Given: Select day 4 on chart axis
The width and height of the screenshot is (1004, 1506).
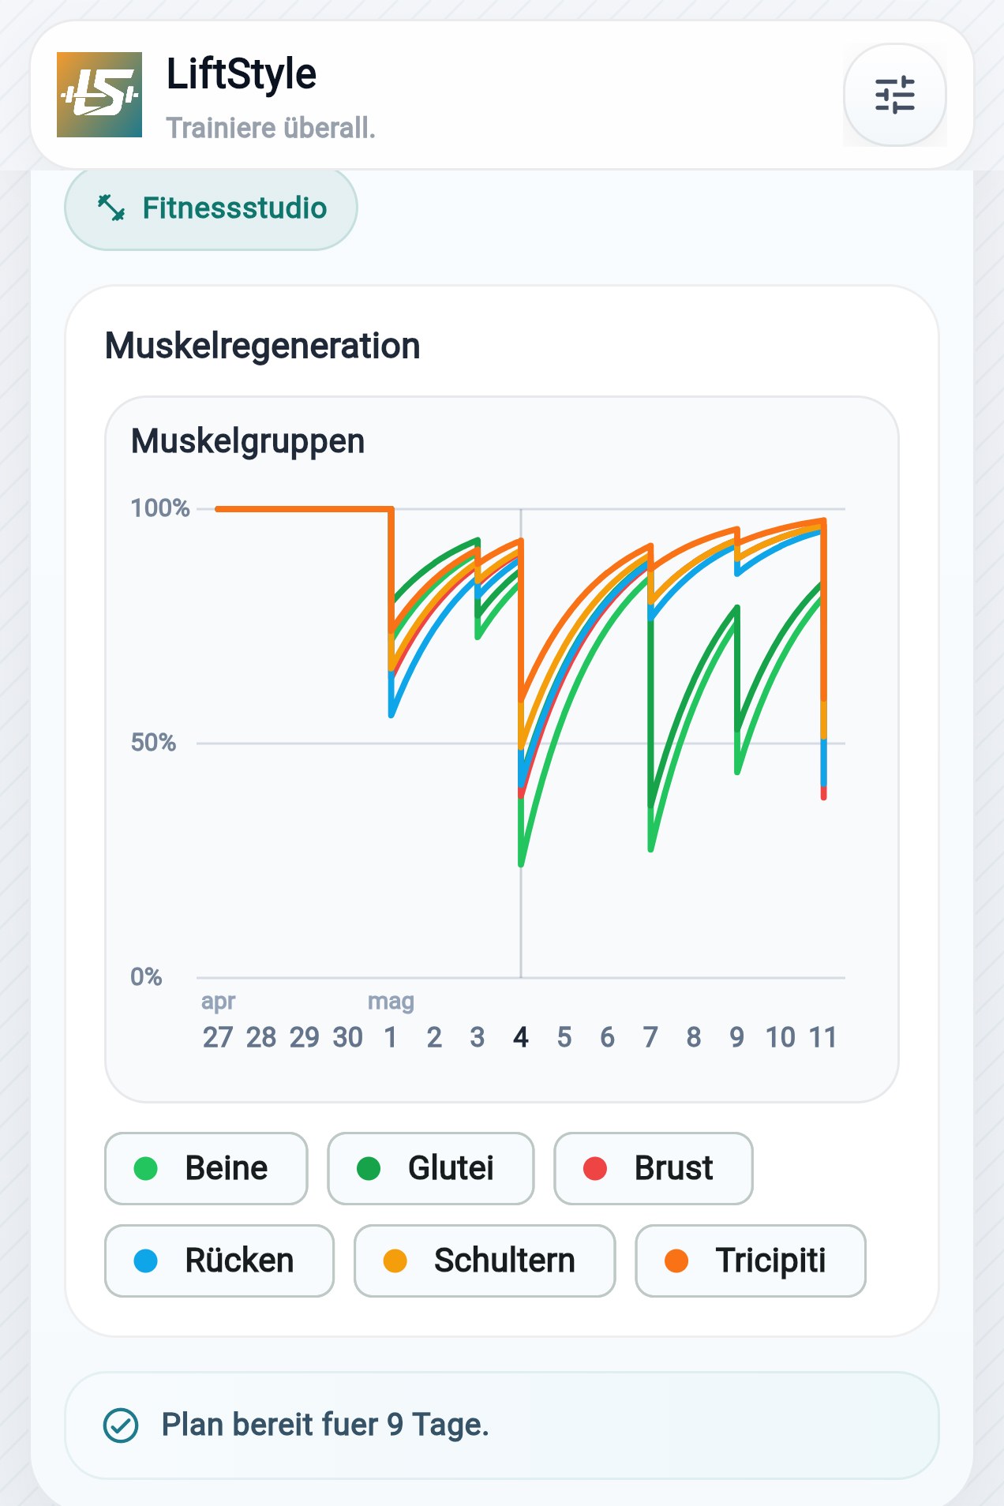Looking at the screenshot, I should click(x=521, y=1037).
